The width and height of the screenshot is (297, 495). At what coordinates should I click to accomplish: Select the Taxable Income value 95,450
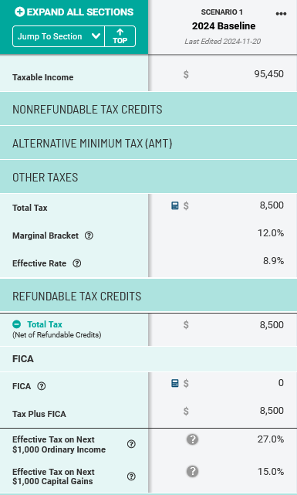[x=268, y=74]
